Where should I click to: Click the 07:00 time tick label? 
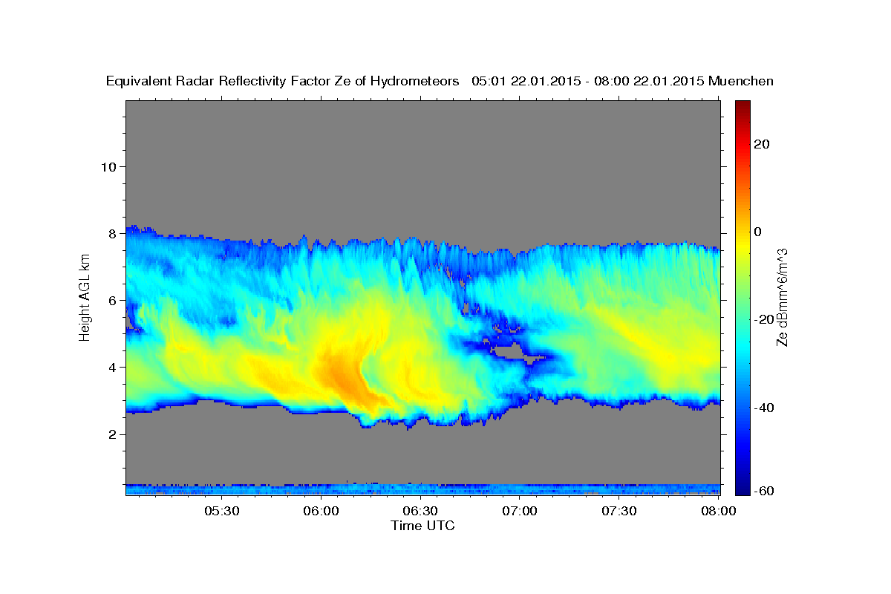tap(520, 512)
